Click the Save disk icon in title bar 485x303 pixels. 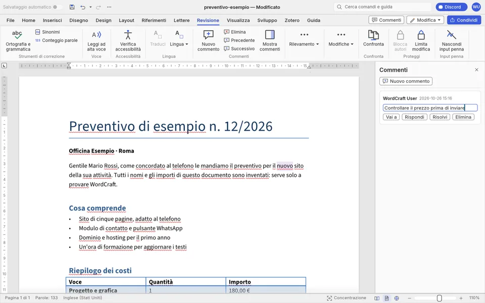(x=72, y=7)
